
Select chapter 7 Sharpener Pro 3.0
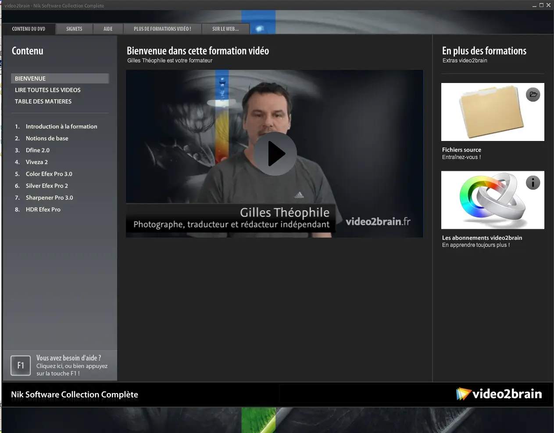point(44,198)
